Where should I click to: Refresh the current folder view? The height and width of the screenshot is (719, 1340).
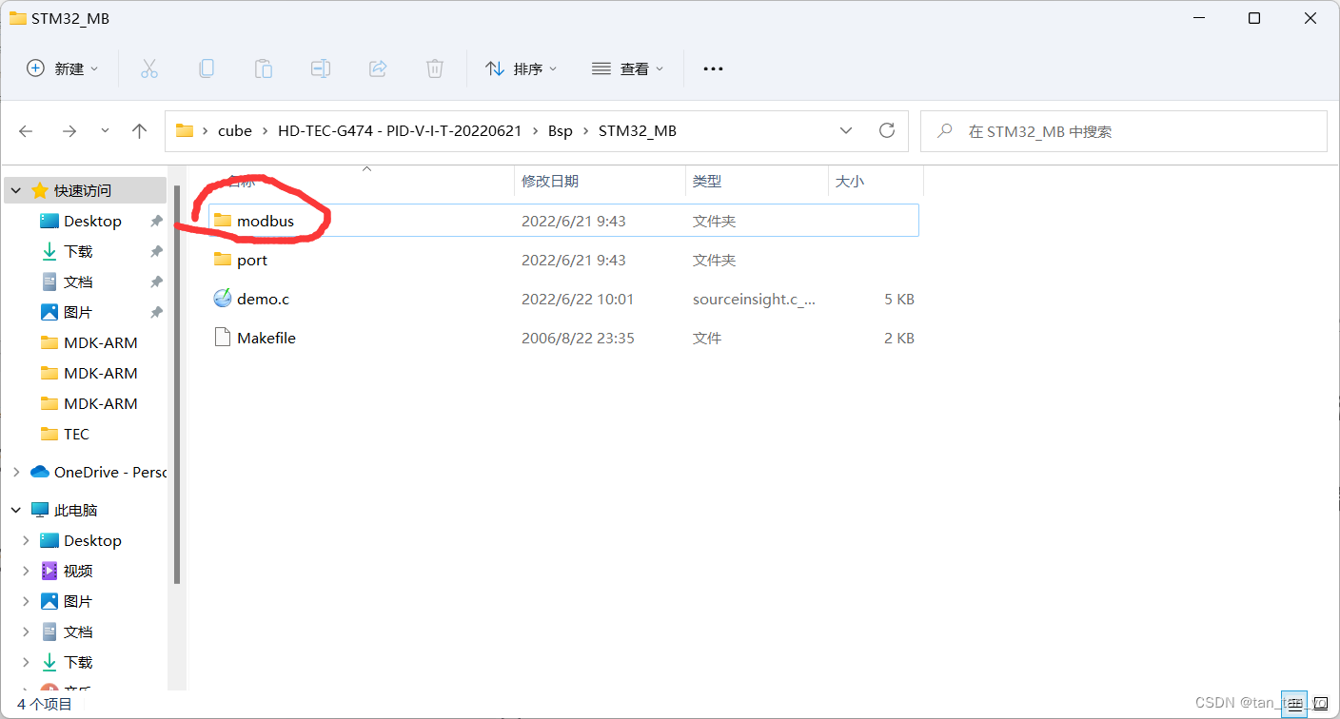887,130
